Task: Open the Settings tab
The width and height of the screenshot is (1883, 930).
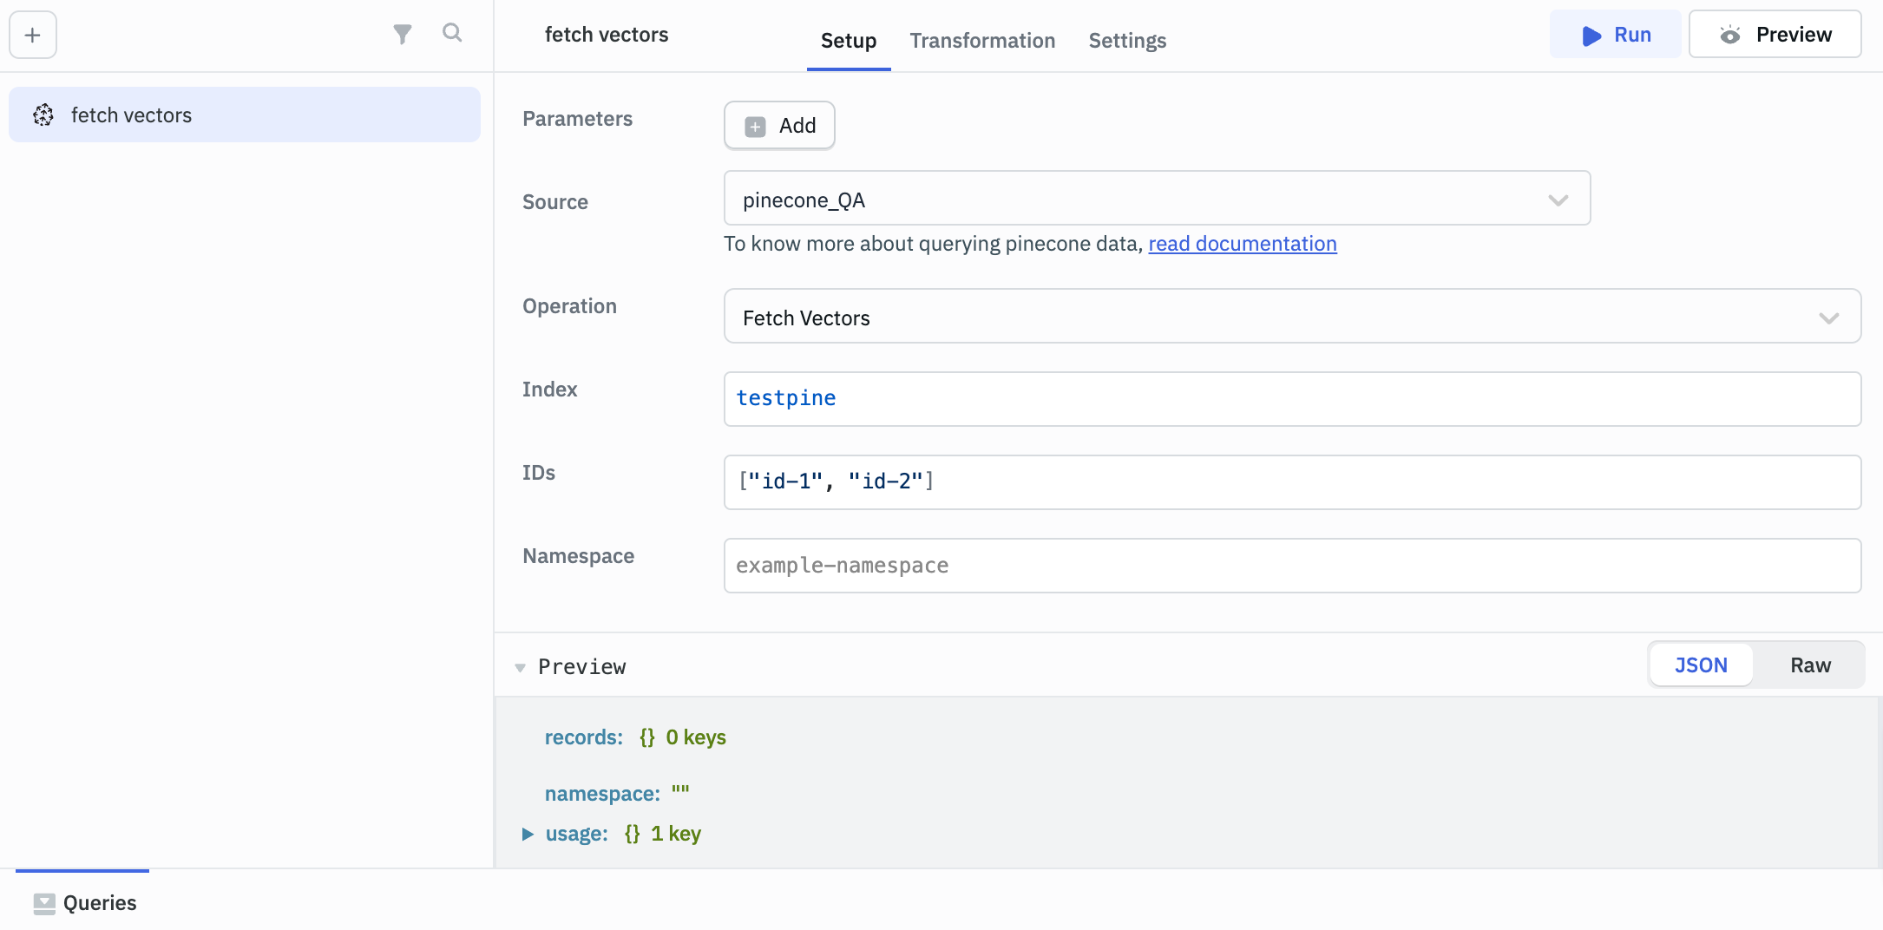Action: point(1127,41)
